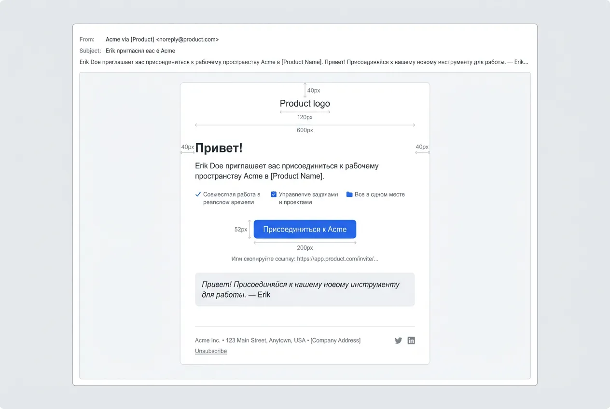Click the blue folder icon
Viewport: 610px width, 409px height.
click(349, 194)
